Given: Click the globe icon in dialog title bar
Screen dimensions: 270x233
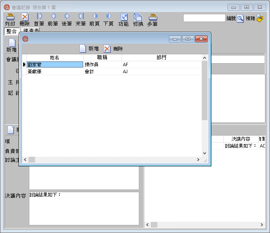Looking at the screenshot, I should [25, 39].
